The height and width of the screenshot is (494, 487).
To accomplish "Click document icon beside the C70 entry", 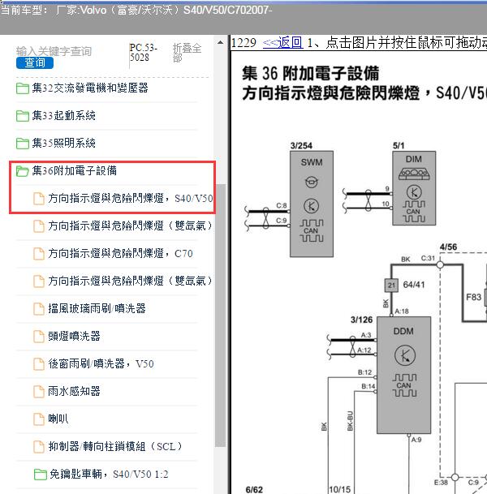I will point(39,254).
